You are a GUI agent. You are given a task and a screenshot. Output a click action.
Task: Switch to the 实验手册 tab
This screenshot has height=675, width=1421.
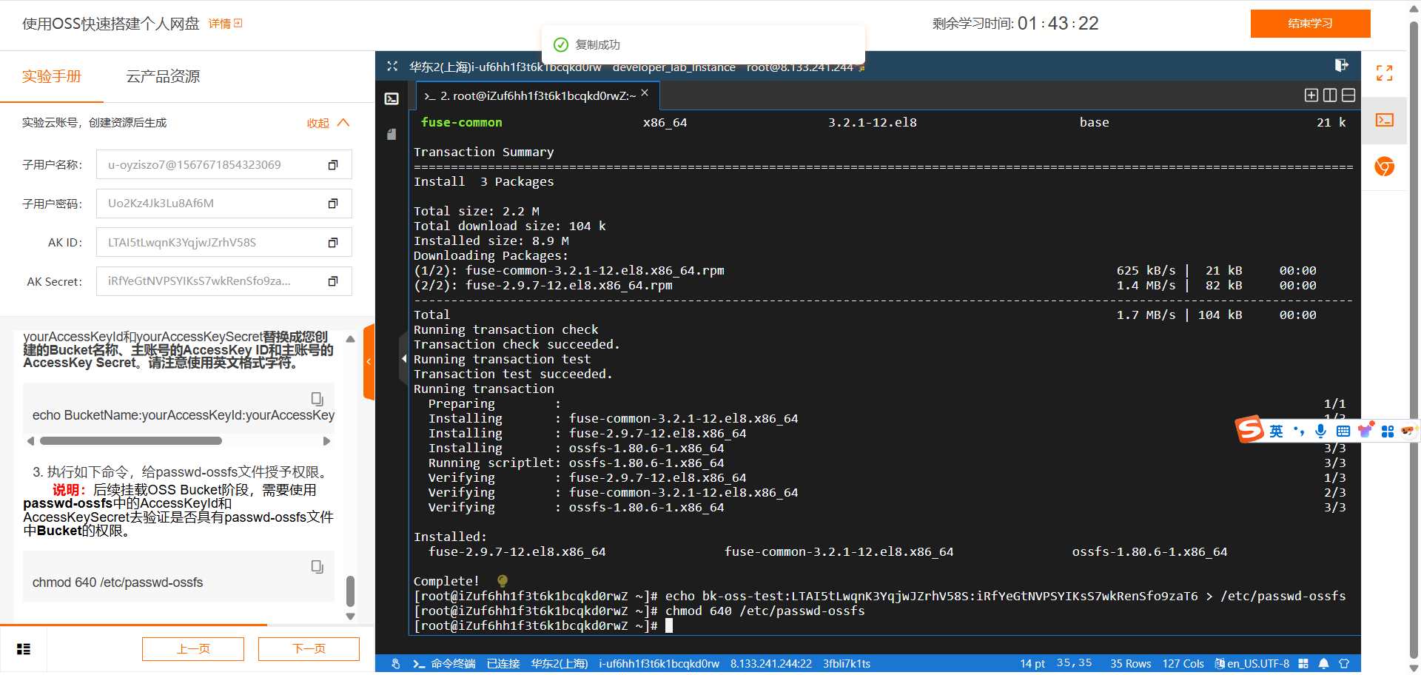52,76
